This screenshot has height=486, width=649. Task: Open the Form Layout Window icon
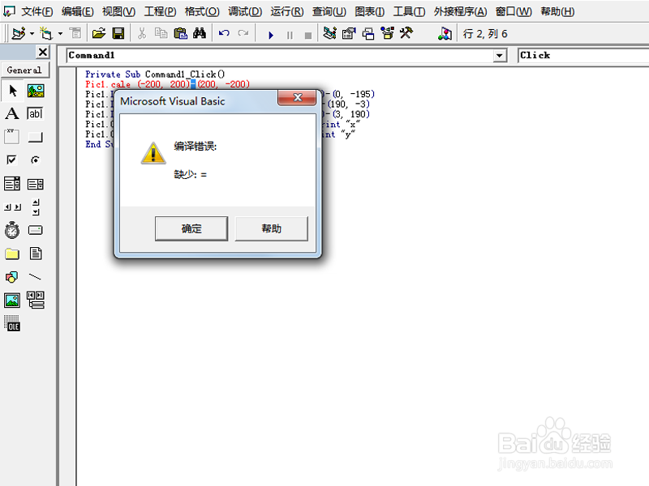(x=368, y=33)
